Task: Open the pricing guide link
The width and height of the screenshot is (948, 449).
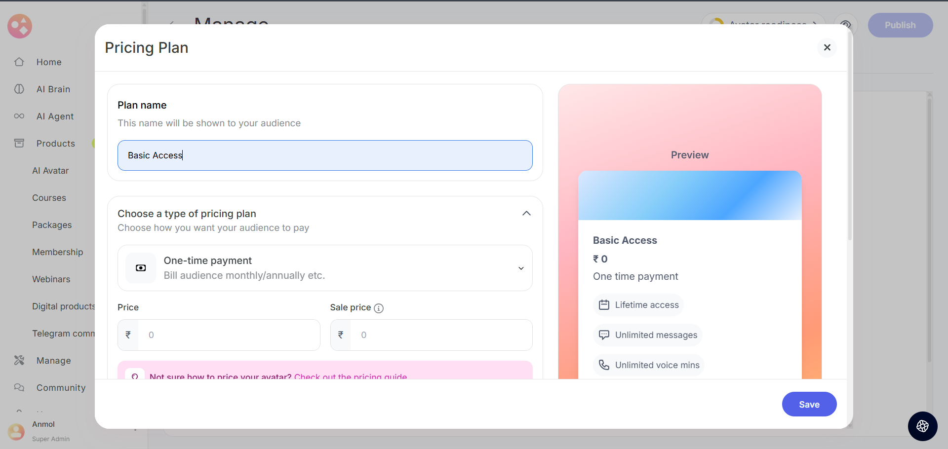Action: click(351, 376)
